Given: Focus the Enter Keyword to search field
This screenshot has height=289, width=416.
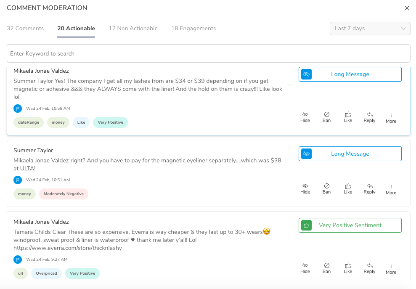Looking at the screenshot, I should coord(209,53).
